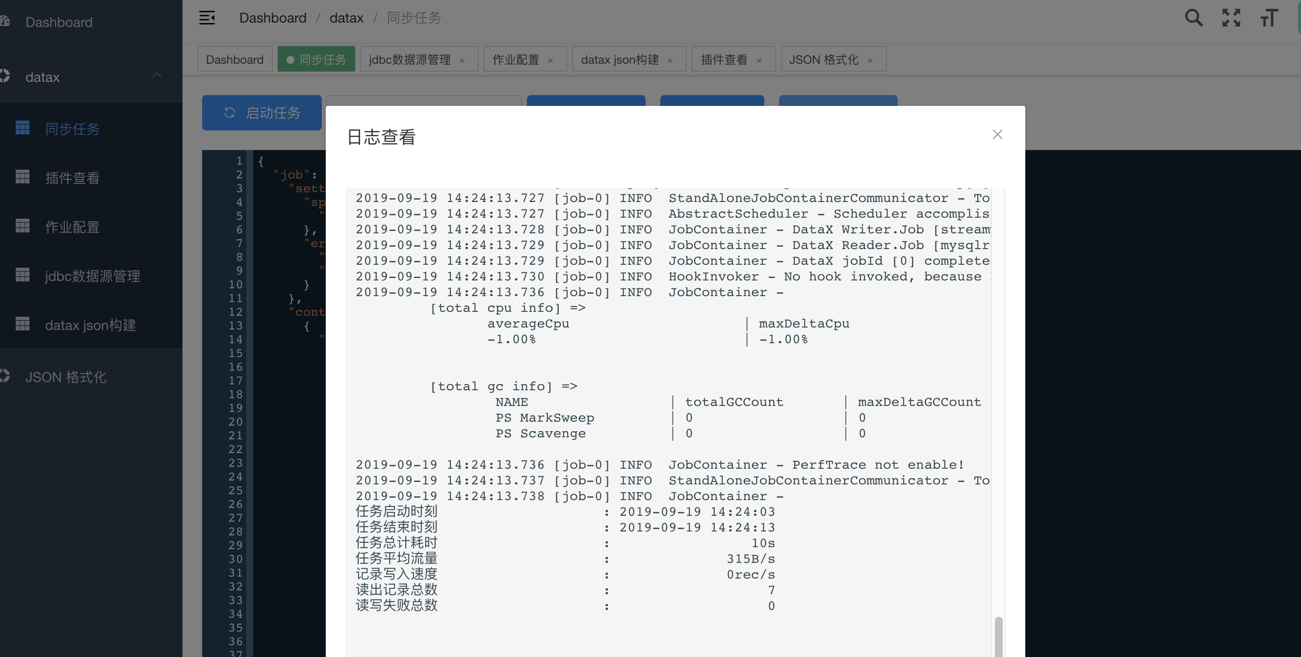The height and width of the screenshot is (657, 1301).
Task: Open Dashboard in the sidebar
Action: tap(58, 22)
